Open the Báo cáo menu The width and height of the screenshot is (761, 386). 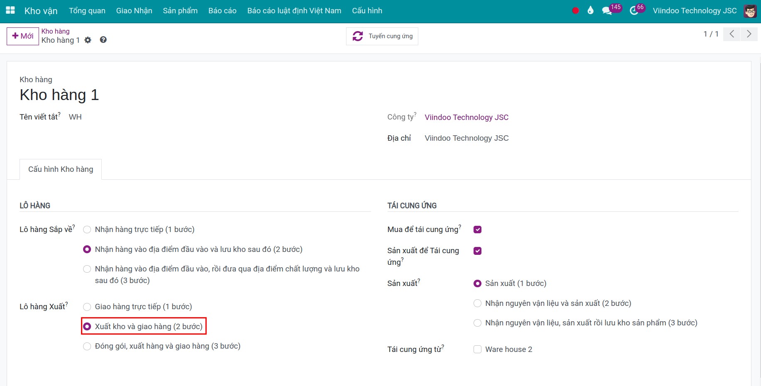(223, 11)
